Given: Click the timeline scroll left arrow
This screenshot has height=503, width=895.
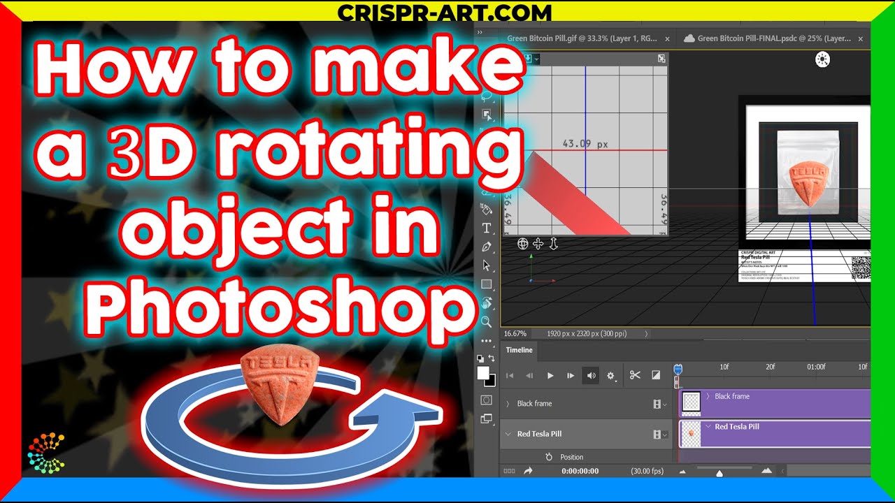Looking at the screenshot, I should pyautogui.click(x=782, y=471).
